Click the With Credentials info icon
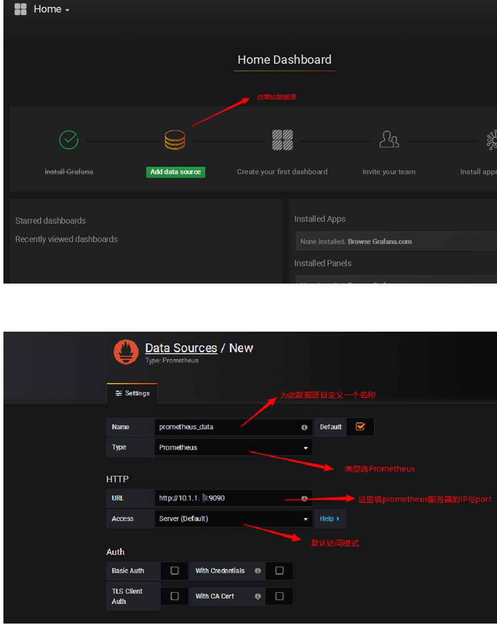 tap(258, 571)
